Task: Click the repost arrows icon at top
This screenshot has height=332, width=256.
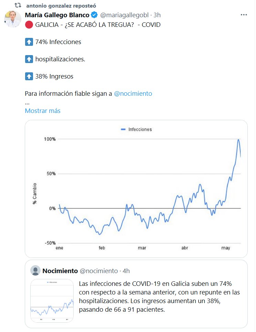Action: (x=17, y=6)
